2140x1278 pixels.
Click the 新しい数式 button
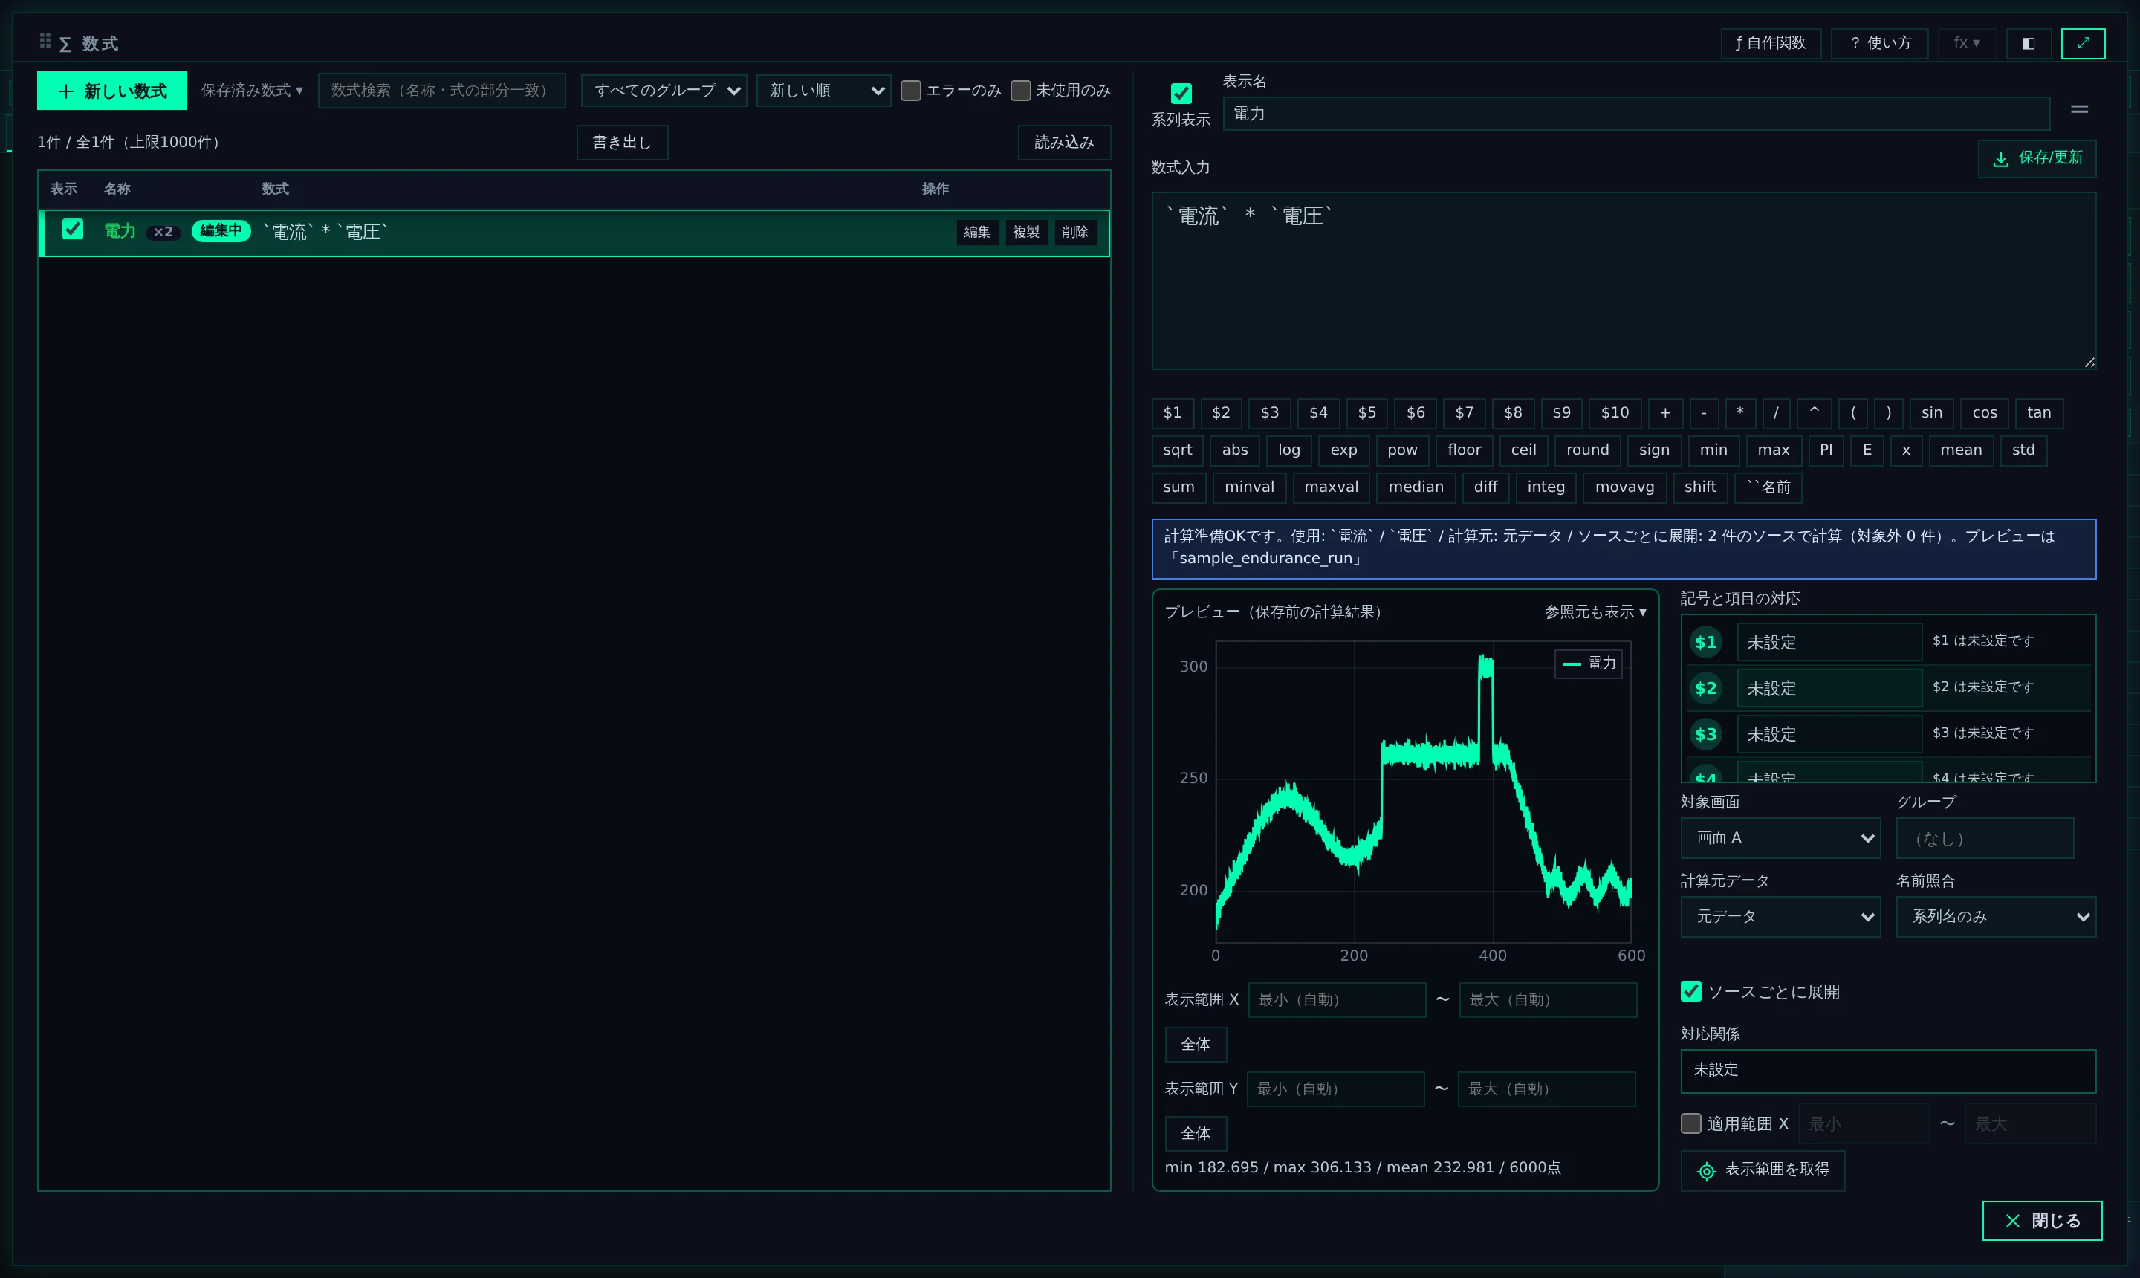pyautogui.click(x=112, y=91)
